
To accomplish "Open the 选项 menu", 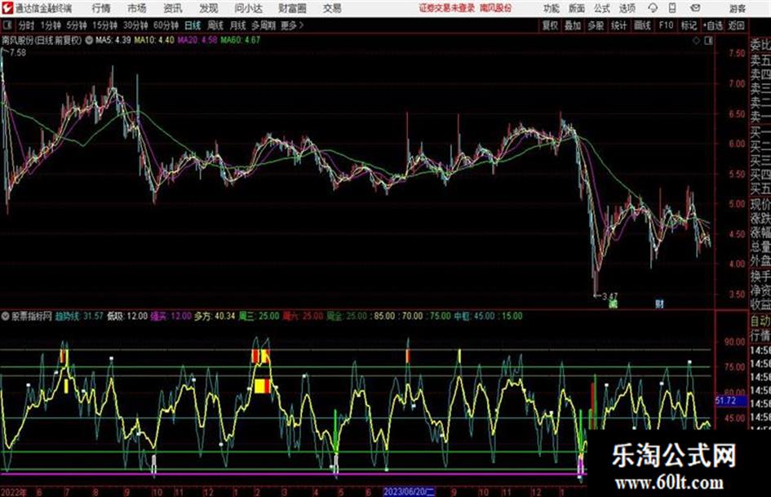I will [x=627, y=8].
